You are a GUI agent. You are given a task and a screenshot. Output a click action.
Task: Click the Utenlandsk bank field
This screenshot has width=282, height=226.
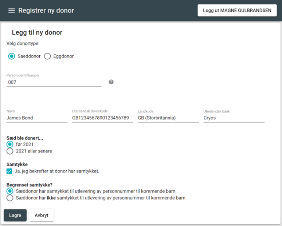(234, 118)
